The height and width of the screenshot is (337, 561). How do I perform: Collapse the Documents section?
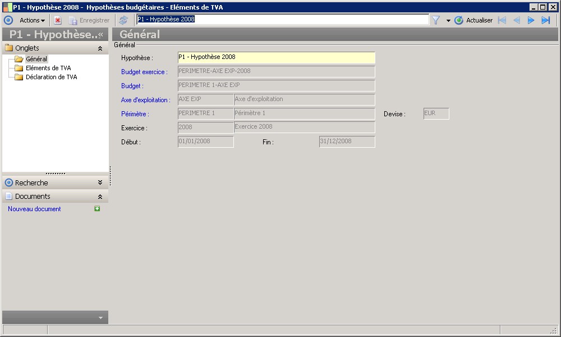100,197
